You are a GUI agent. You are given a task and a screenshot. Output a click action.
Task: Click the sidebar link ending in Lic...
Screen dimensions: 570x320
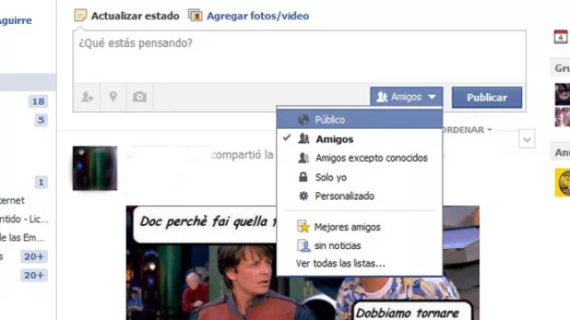click(x=24, y=220)
